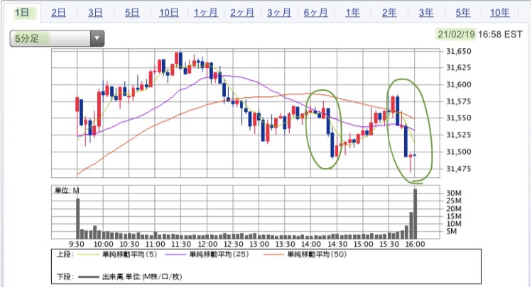Click the 9:30 time axis label
The height and width of the screenshot is (287, 532).
[x=77, y=244]
